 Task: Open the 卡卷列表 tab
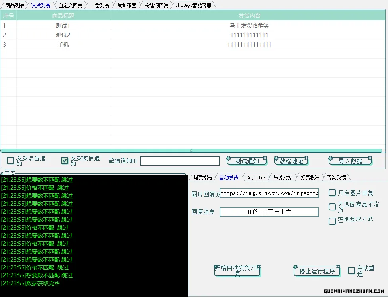(x=100, y=5)
